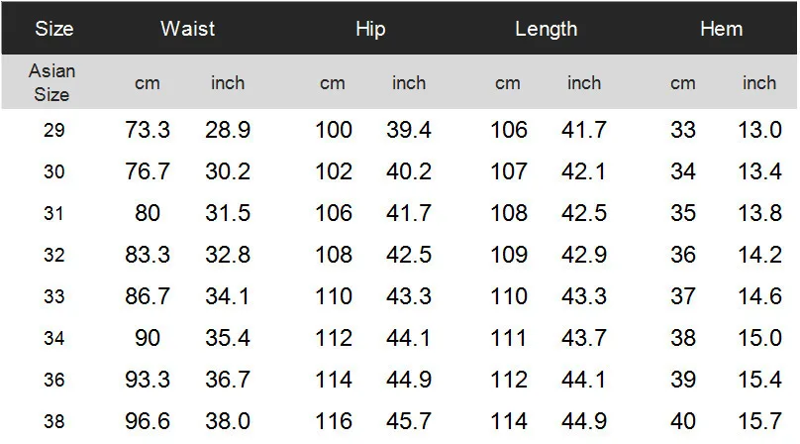Click hip value 45.7 inch
Image resolution: width=800 pixels, height=444 pixels.
click(409, 421)
